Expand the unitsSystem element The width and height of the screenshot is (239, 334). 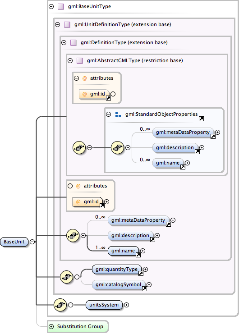click(x=127, y=305)
